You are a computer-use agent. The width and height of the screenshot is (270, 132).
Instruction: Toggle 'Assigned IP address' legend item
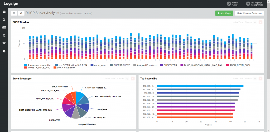pyautogui.click(x=145, y=65)
